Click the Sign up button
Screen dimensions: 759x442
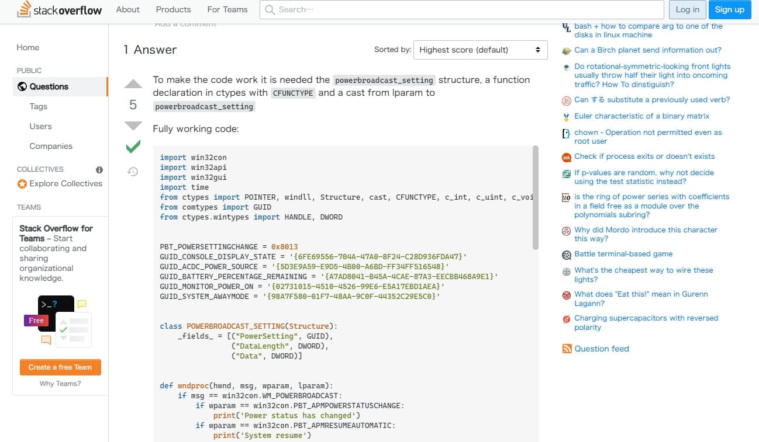coord(729,9)
